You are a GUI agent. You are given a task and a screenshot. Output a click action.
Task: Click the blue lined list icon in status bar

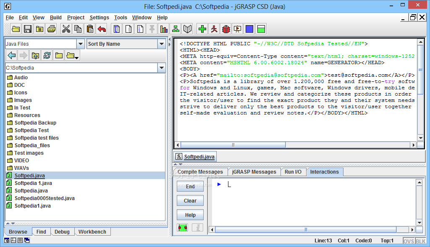(20, 240)
